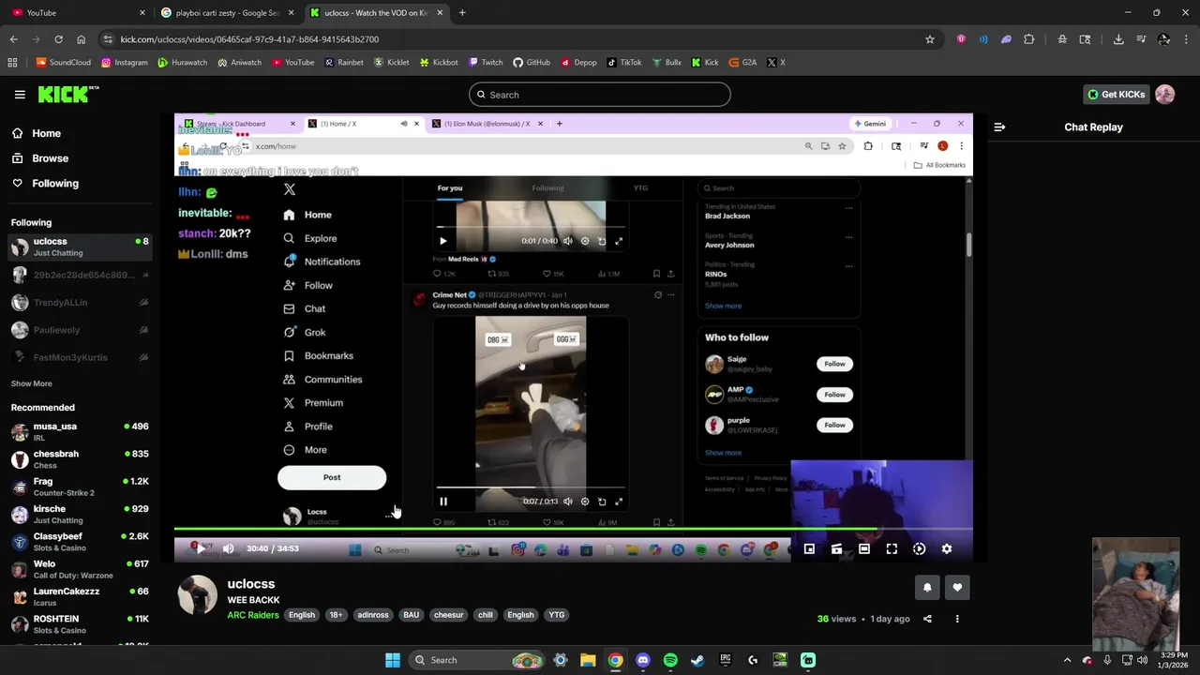This screenshot has width=1200, height=675.
Task: Switch to playboi carti zesty Google tab
Action: click(x=227, y=13)
